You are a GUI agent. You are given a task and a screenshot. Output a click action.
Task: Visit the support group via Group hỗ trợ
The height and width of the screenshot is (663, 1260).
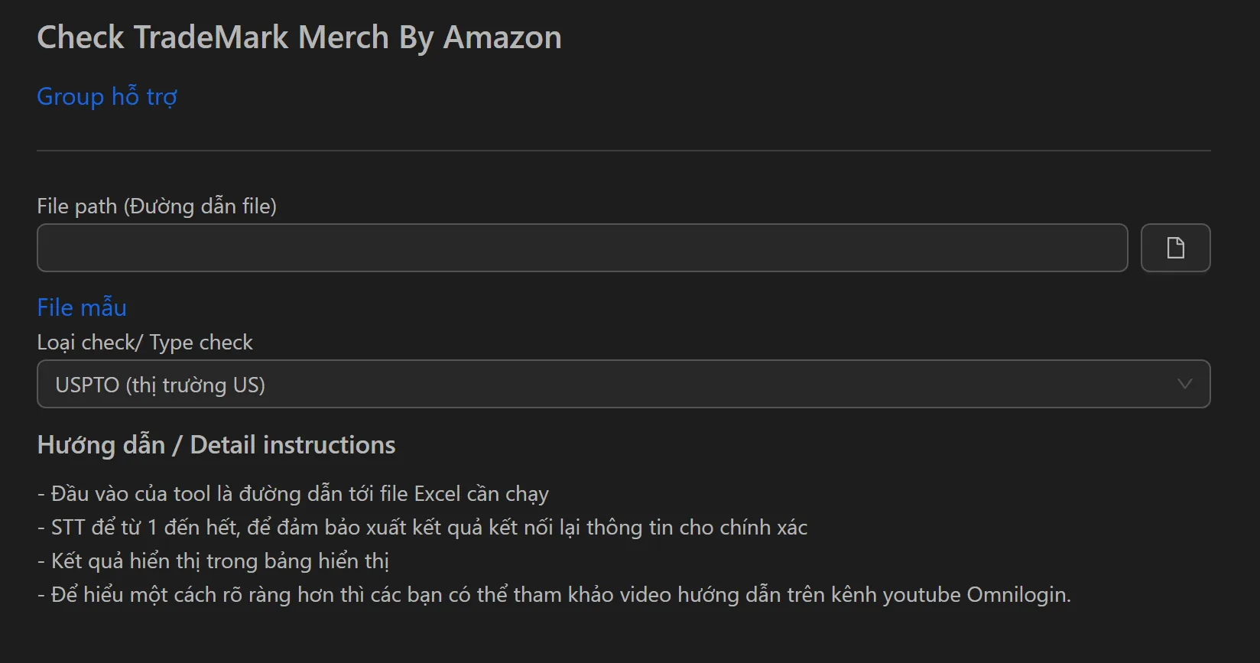[106, 96]
